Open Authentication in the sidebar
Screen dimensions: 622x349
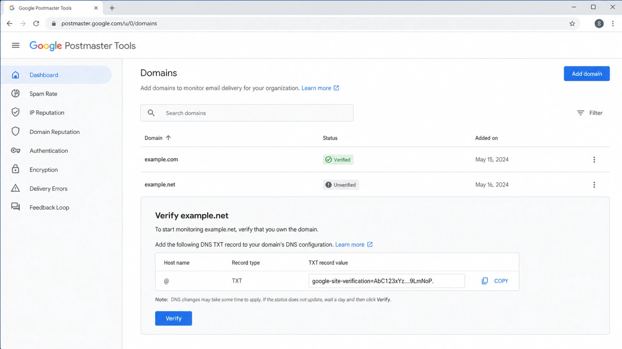tap(56, 151)
